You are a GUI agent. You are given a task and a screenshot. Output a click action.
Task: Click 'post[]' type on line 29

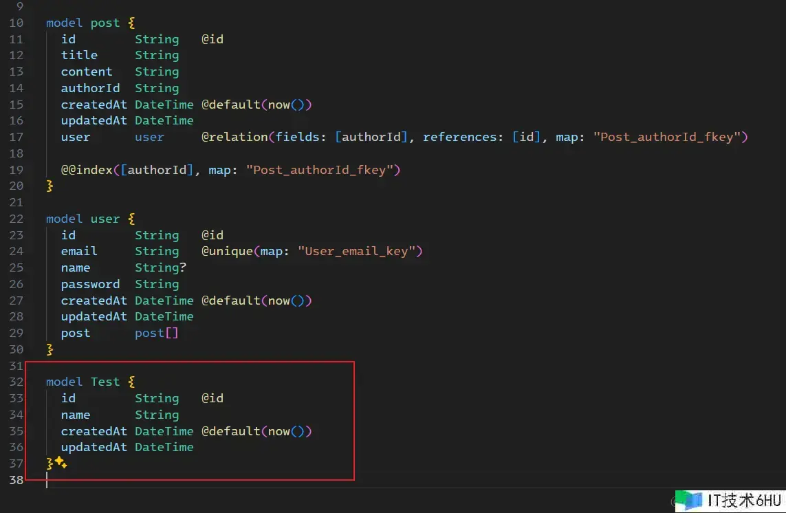coord(156,333)
